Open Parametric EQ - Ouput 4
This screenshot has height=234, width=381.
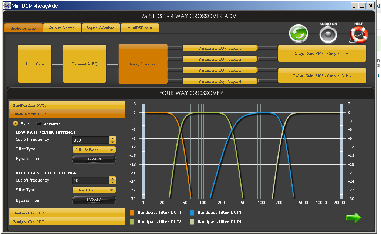[x=220, y=81]
